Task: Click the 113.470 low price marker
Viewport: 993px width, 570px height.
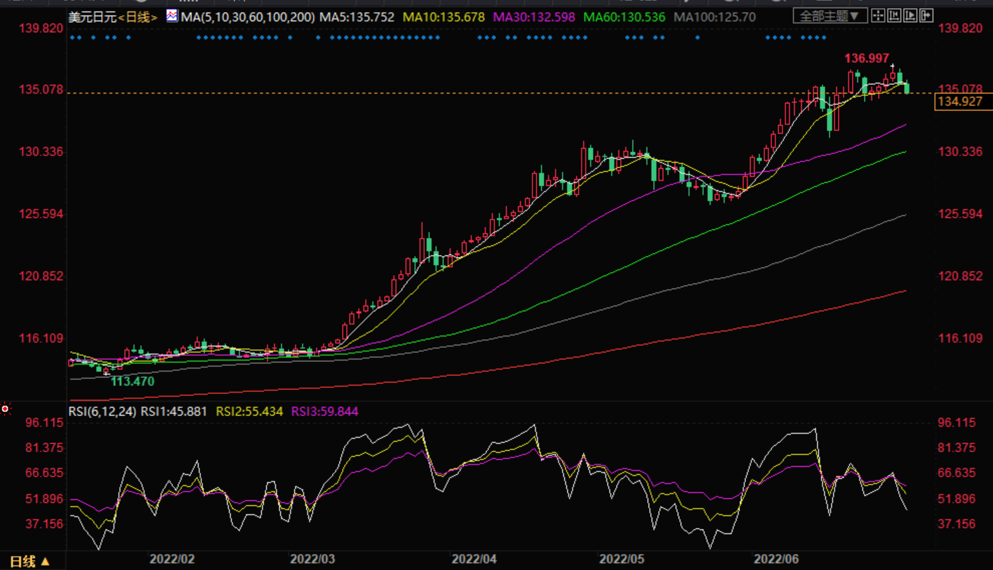Action: pos(132,381)
